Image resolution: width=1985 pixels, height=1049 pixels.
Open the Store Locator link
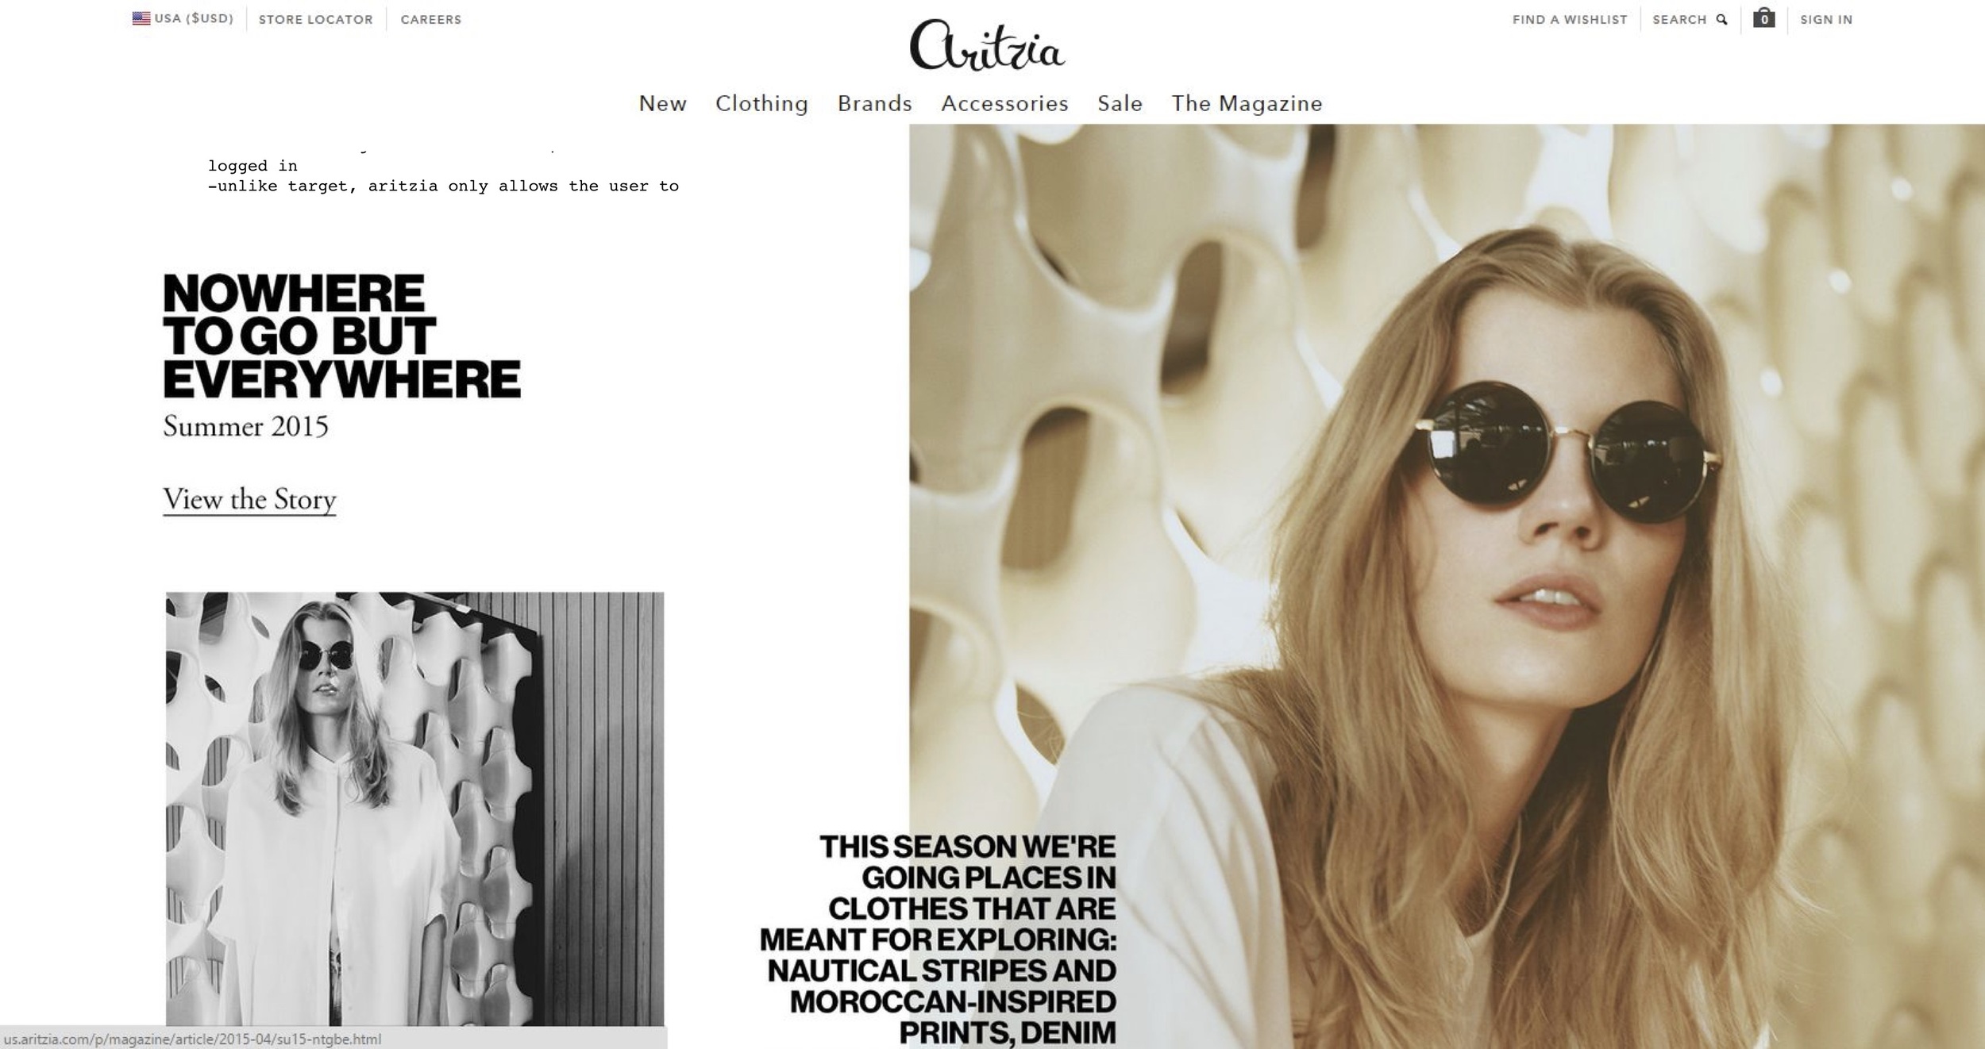point(316,19)
